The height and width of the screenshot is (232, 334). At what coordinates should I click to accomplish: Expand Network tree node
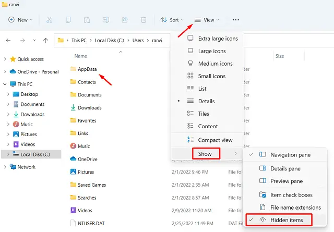pyautogui.click(x=5, y=167)
